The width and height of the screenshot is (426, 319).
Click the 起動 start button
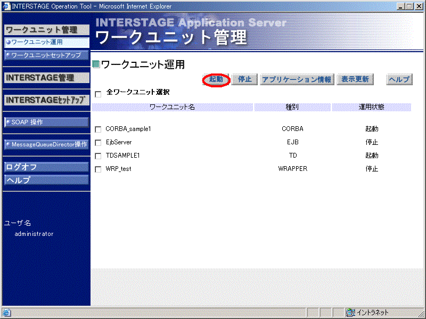216,79
